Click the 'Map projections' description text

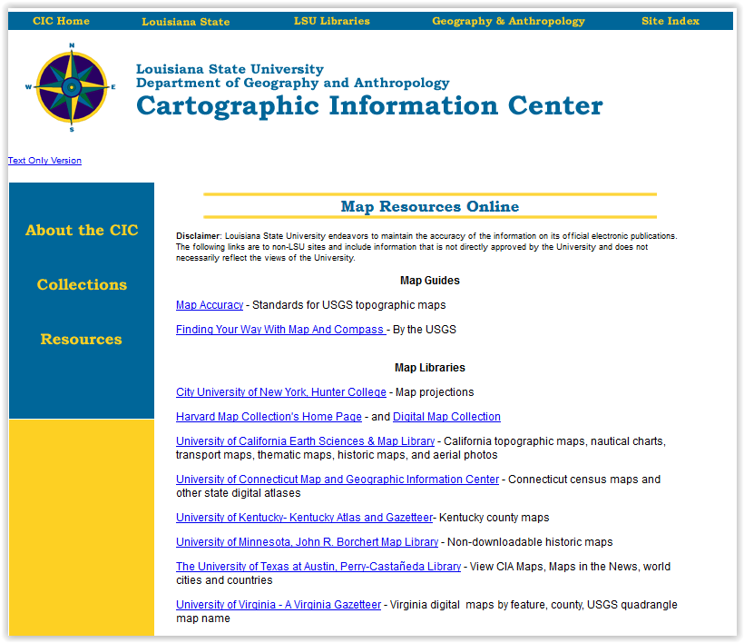435,392
